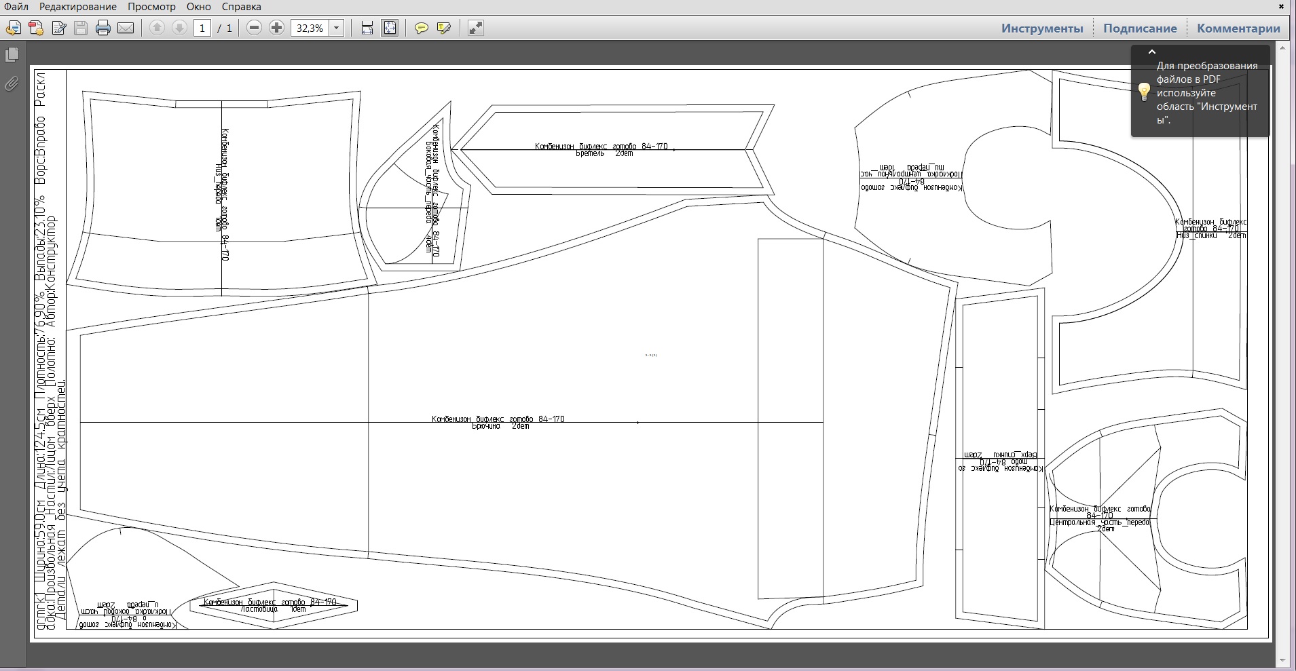Select the highlight text tool

[444, 28]
